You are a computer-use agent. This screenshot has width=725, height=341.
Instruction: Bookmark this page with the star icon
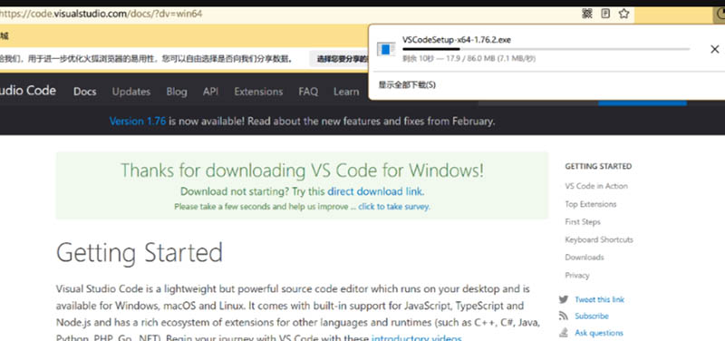[623, 14]
